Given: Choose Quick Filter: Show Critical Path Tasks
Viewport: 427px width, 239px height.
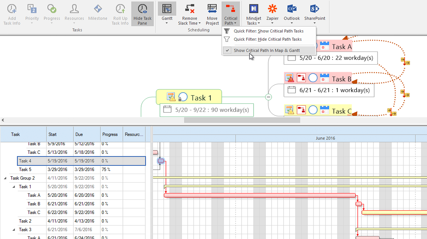Looking at the screenshot, I should click(x=269, y=31).
